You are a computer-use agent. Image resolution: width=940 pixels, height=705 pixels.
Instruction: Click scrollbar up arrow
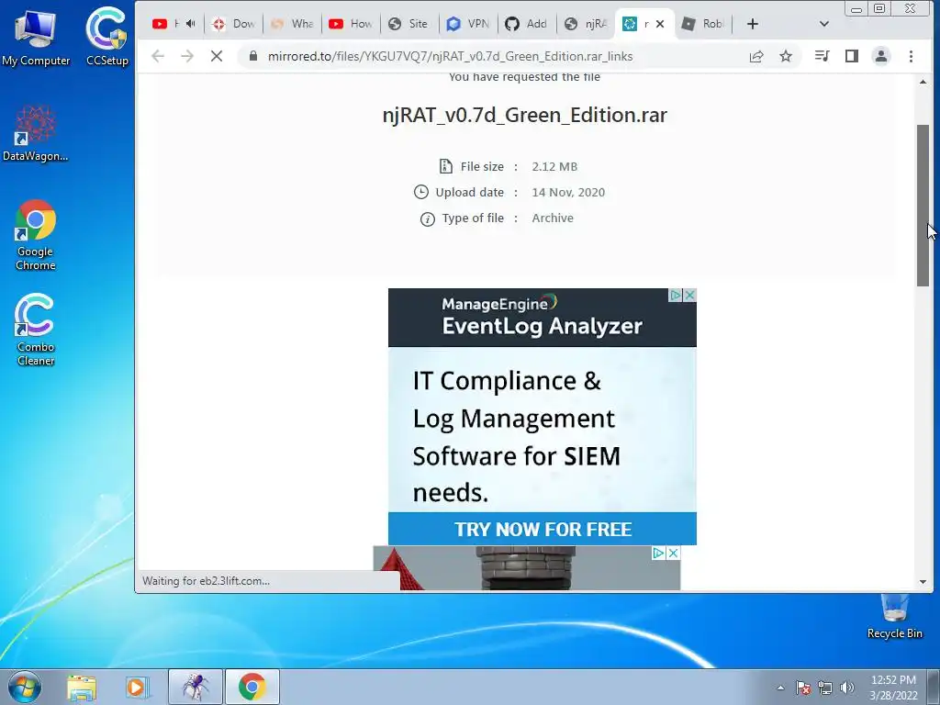pyautogui.click(x=923, y=82)
